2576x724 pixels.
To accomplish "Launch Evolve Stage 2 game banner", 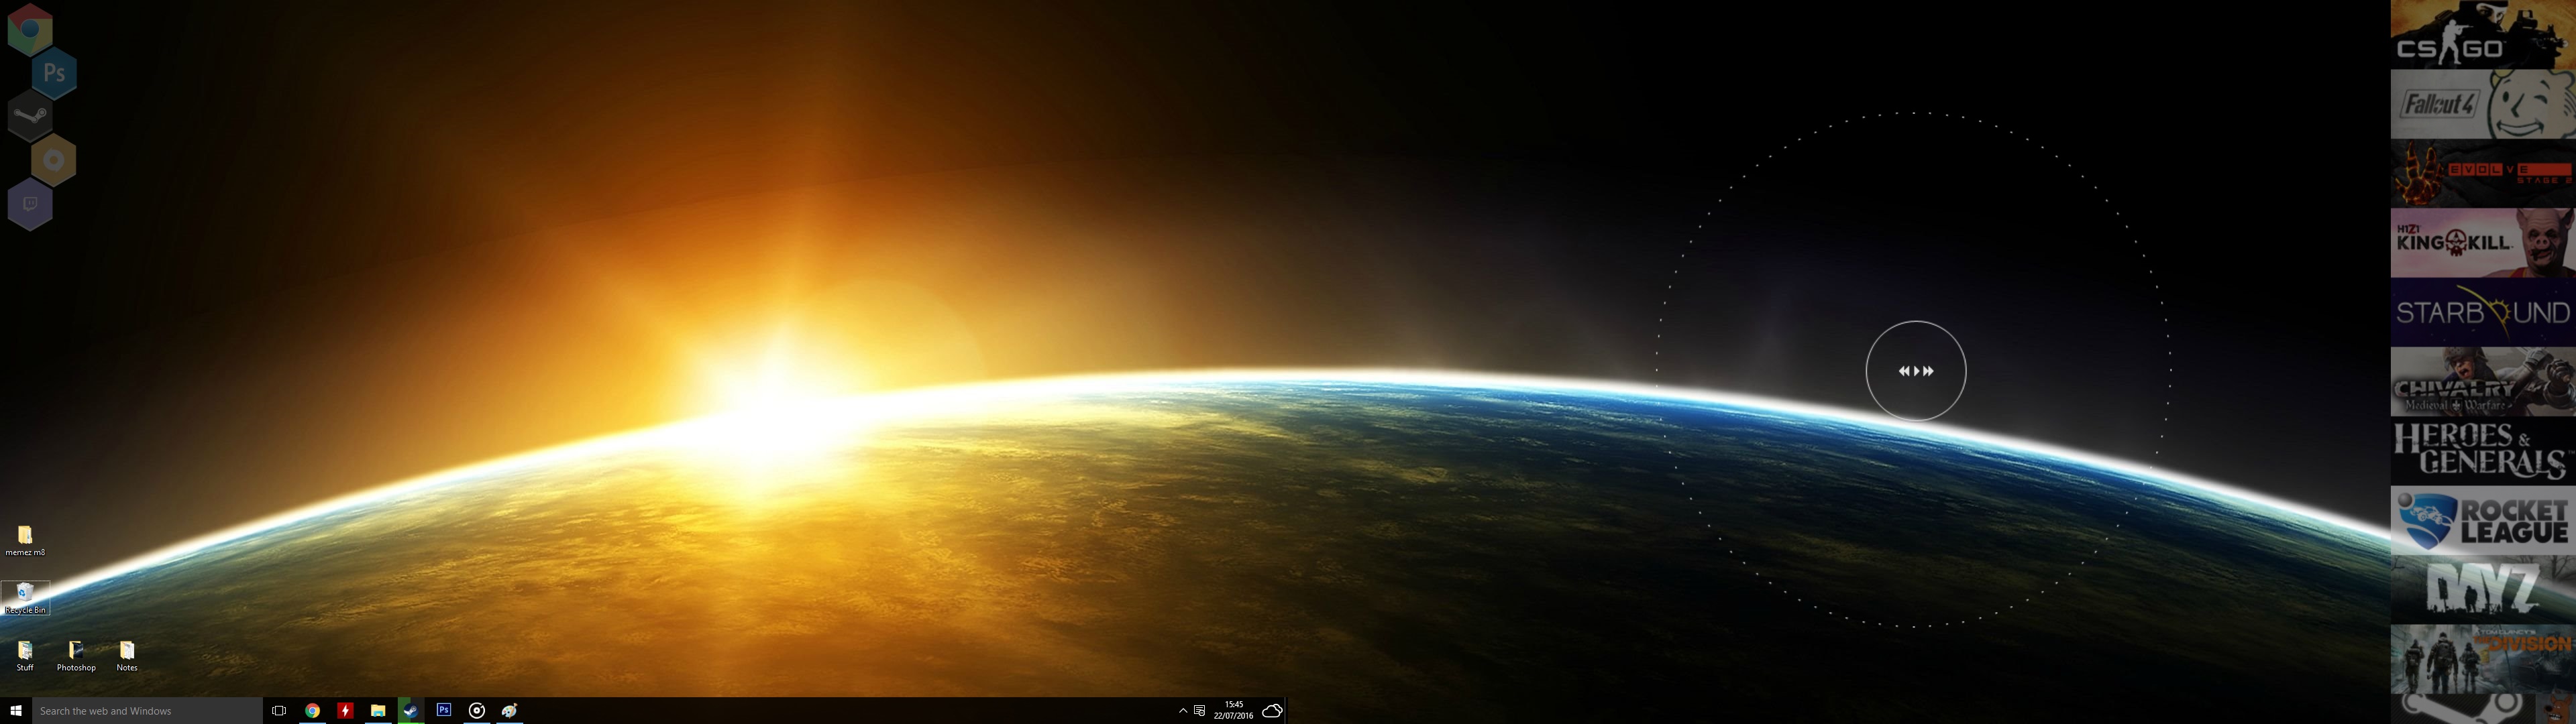I will (x=2483, y=173).
